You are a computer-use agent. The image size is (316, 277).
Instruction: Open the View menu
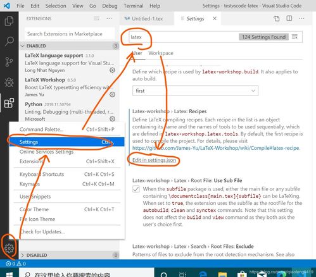coord(78,6)
